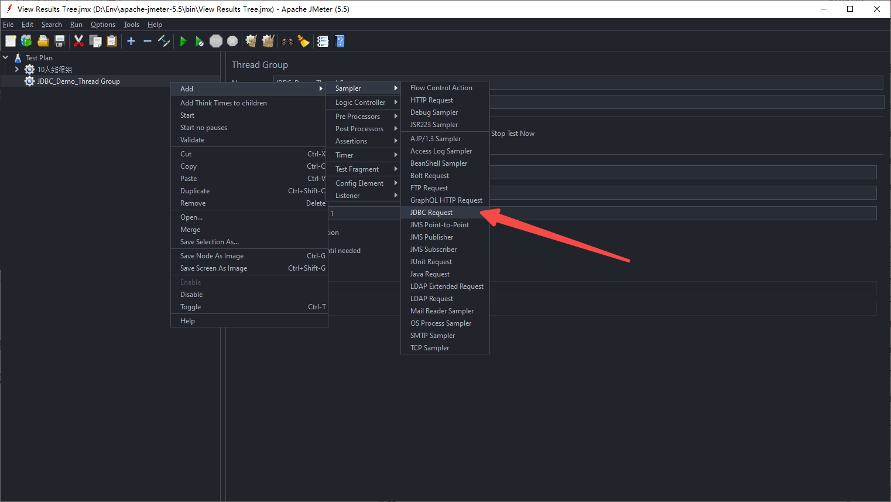Open the Function Helper dialog icon
The height and width of the screenshot is (502, 891).
tap(323, 41)
